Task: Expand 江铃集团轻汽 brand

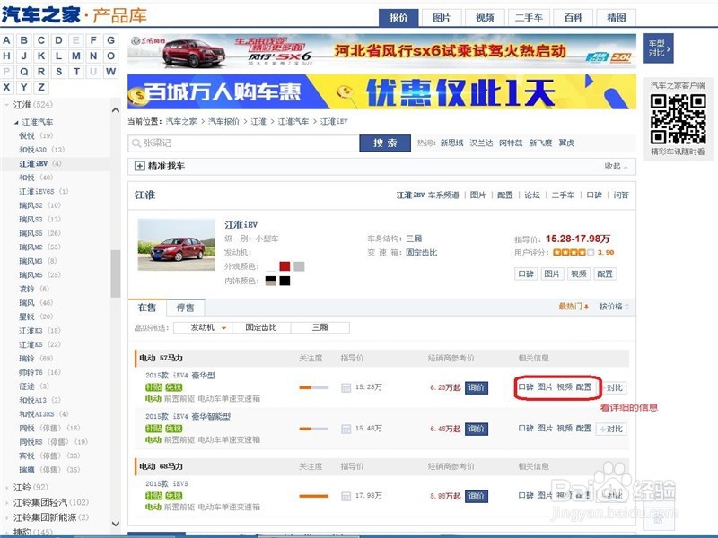Action: pos(7,503)
